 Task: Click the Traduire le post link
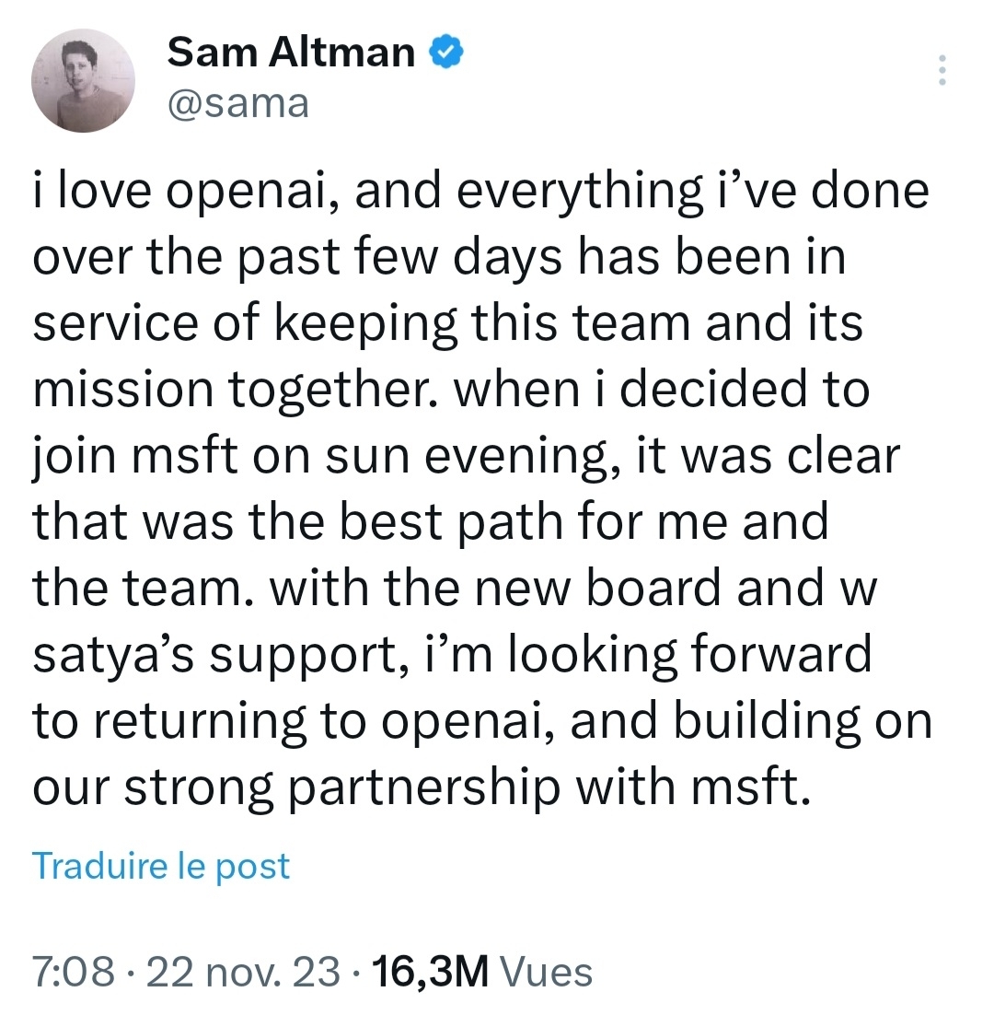tap(161, 866)
